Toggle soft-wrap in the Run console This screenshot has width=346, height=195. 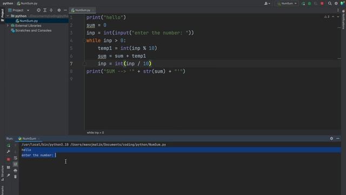click(15, 158)
